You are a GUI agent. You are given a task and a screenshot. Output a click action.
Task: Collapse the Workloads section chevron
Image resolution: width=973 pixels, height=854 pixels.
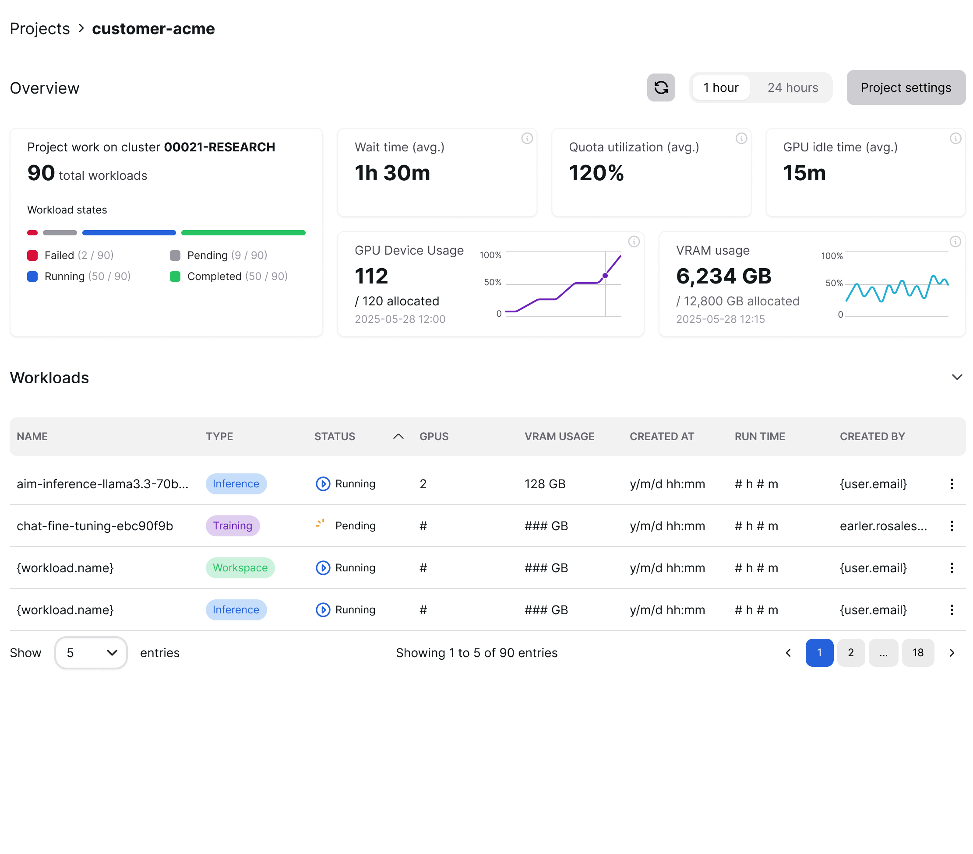click(957, 378)
